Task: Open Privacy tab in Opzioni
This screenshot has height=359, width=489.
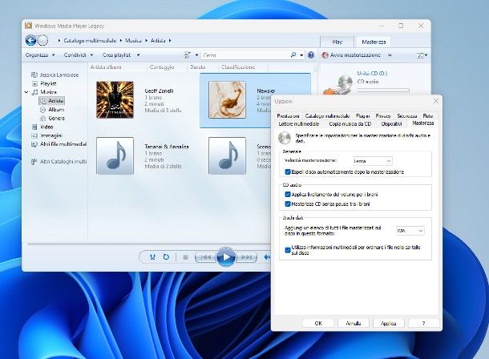Action: click(383, 115)
